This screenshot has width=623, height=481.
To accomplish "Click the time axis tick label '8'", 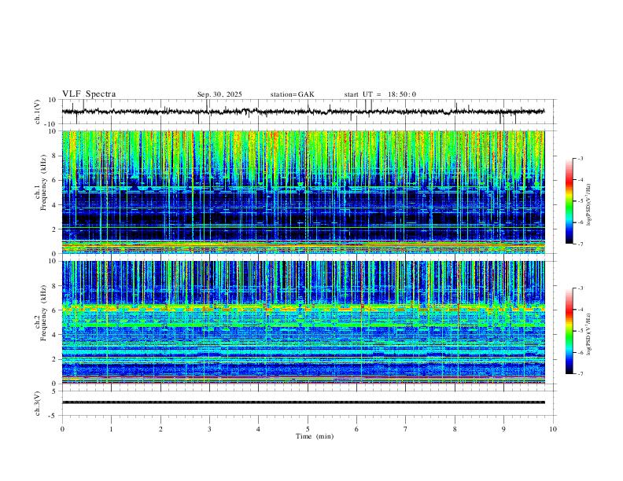I will pyautogui.click(x=455, y=429).
